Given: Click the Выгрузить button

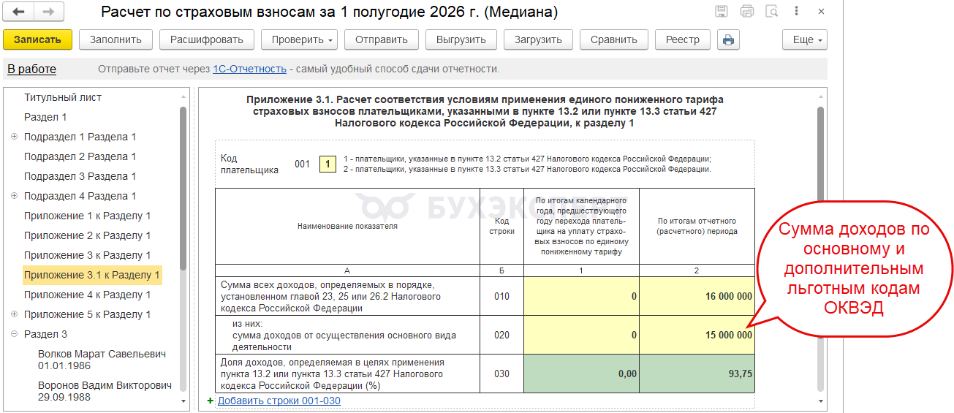Looking at the screenshot, I should point(461,39).
